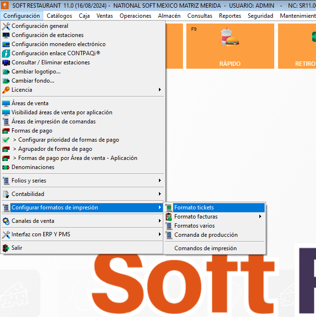The image size is (316, 317).
Task: Click the Configurar formatos de impresión icon
Action: (6, 207)
